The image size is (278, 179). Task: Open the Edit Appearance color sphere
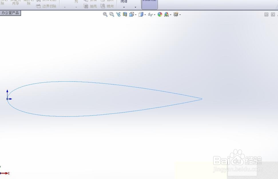coord(160,14)
